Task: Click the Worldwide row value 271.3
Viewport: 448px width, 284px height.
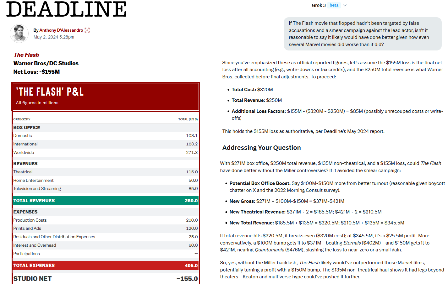Action: (192, 153)
